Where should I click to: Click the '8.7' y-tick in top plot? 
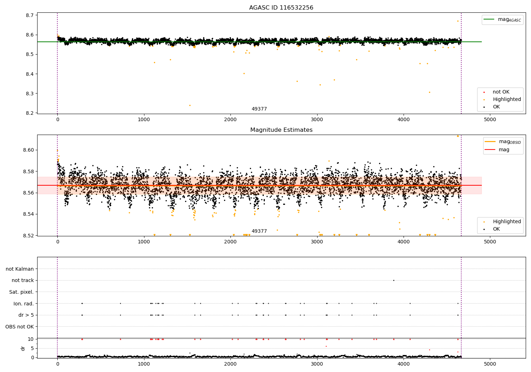tap(29, 15)
